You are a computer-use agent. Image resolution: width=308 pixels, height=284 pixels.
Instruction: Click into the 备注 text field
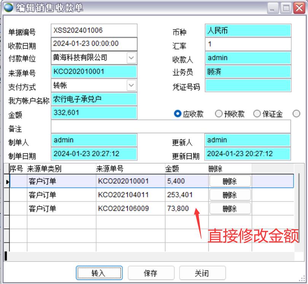pos(170,126)
